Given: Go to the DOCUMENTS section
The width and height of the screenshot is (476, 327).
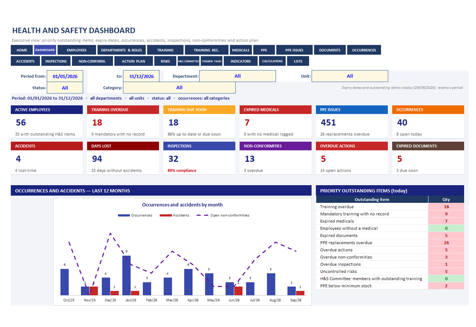Looking at the screenshot, I should click(x=329, y=50).
